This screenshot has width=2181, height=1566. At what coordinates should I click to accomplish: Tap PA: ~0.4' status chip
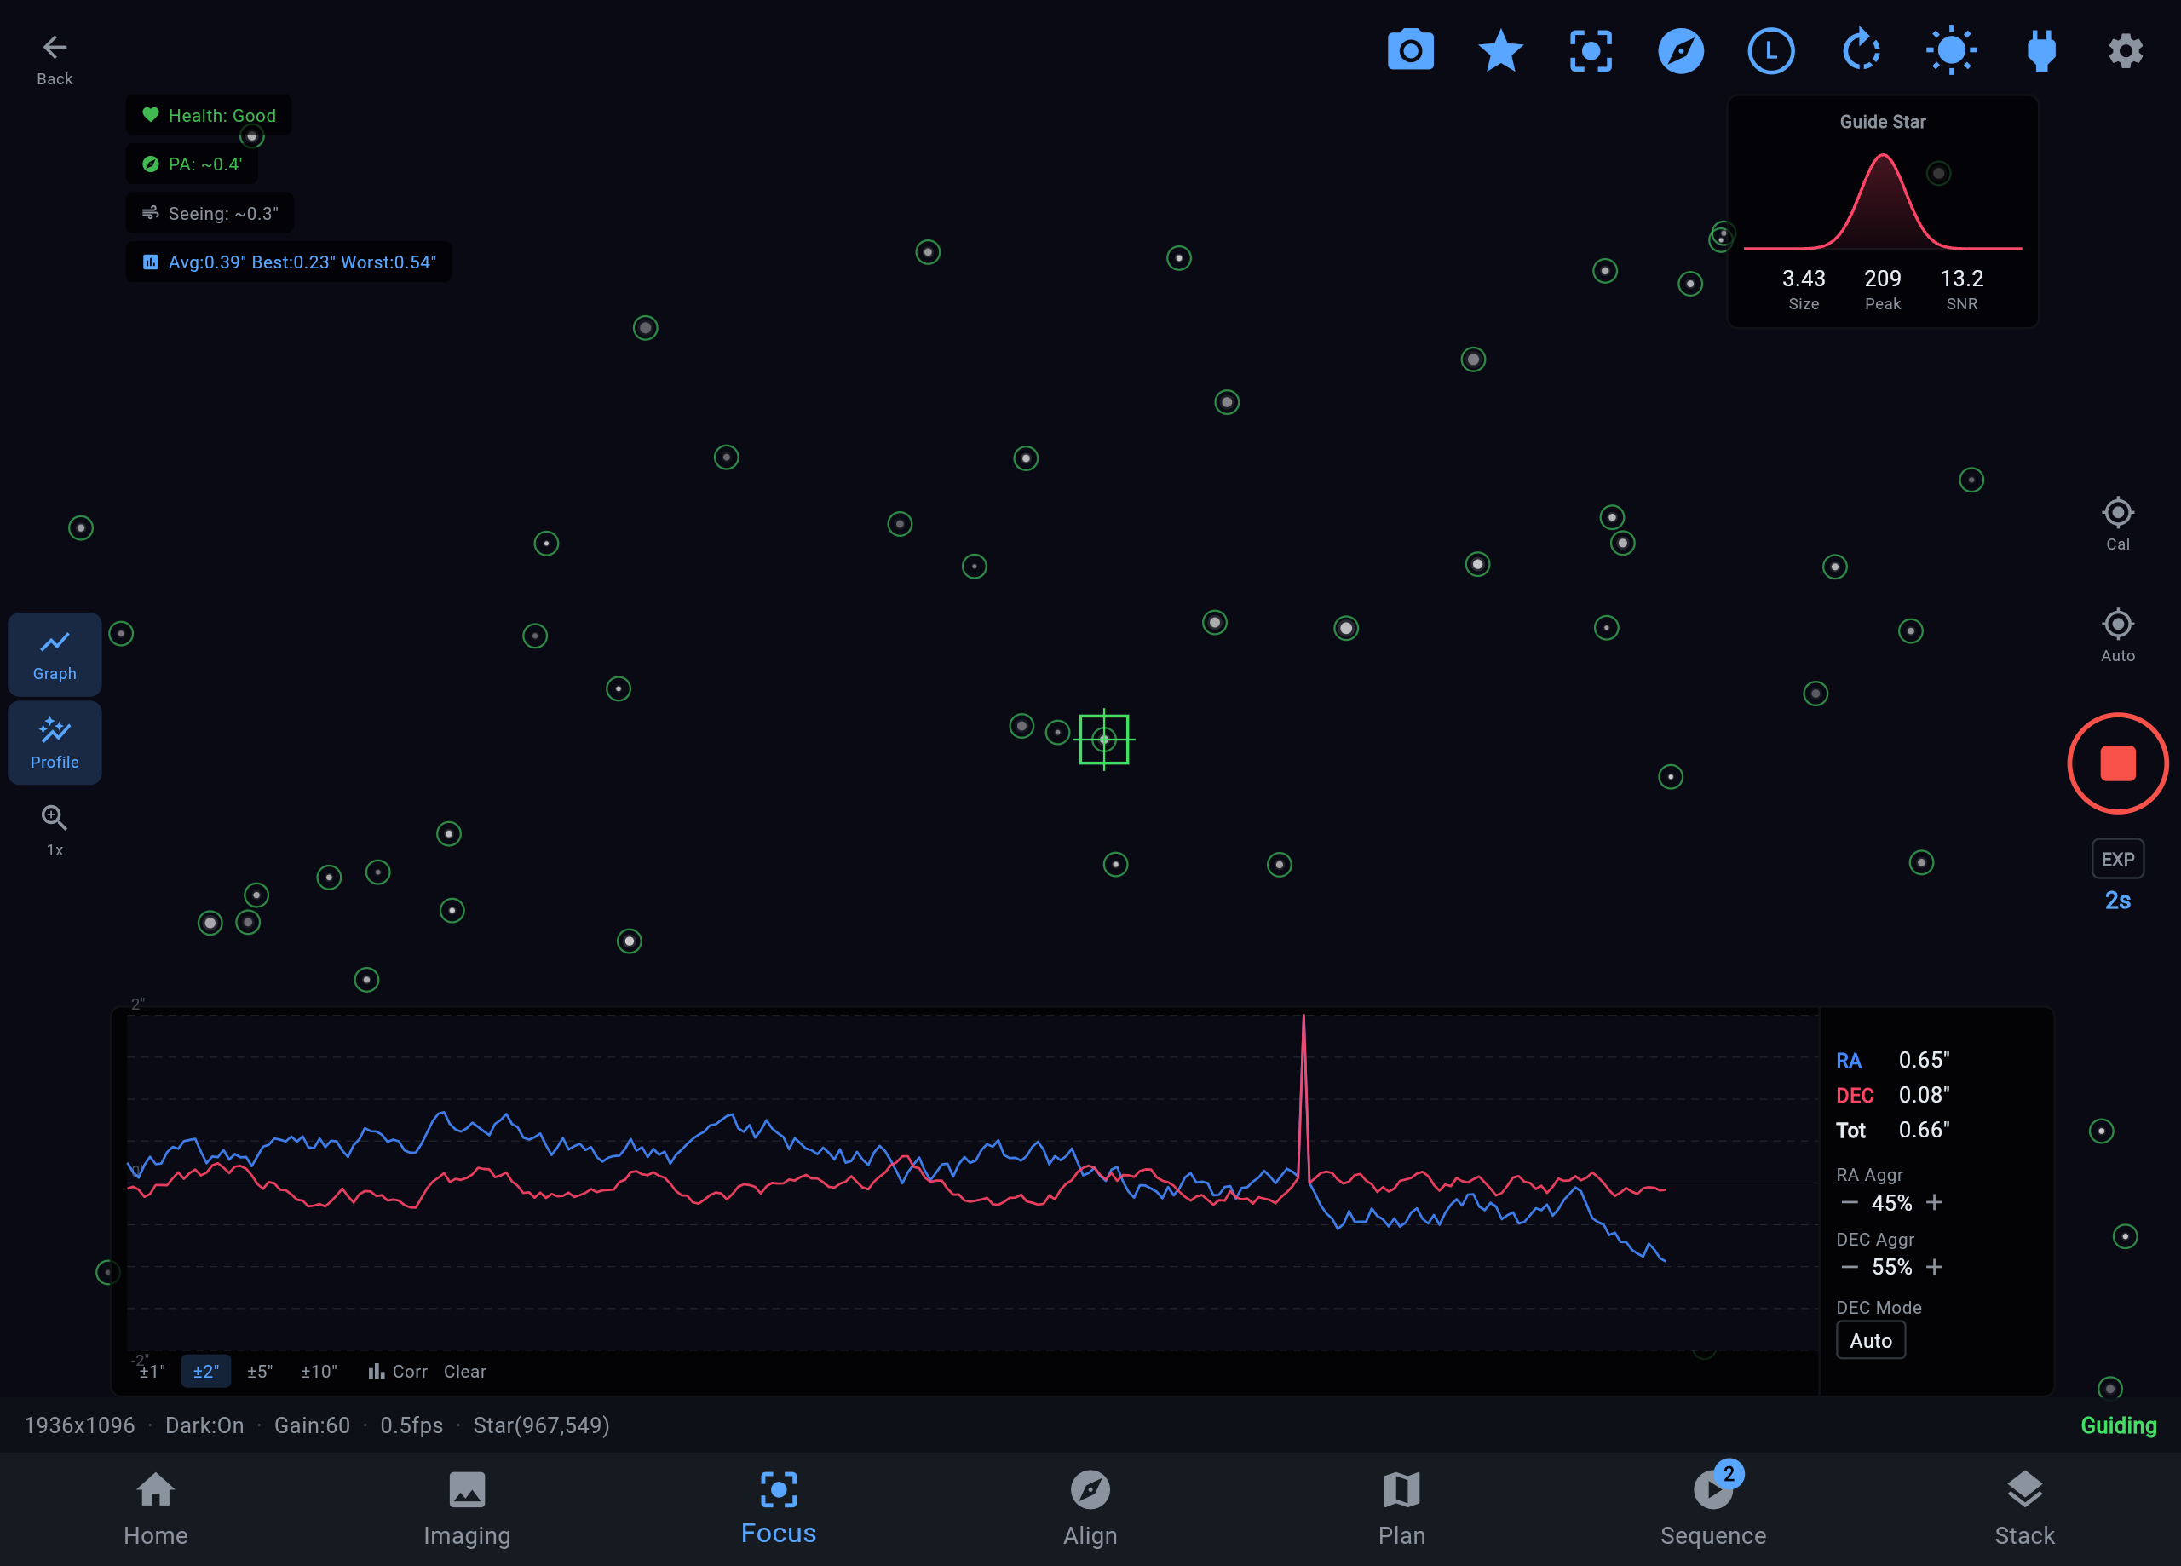(x=192, y=164)
